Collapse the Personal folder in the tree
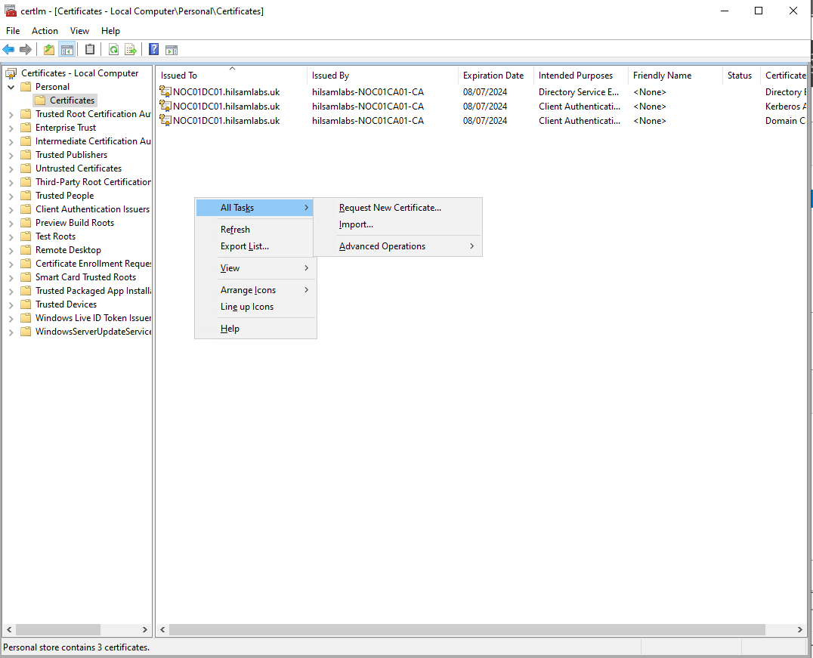The height and width of the screenshot is (658, 813). coord(11,87)
